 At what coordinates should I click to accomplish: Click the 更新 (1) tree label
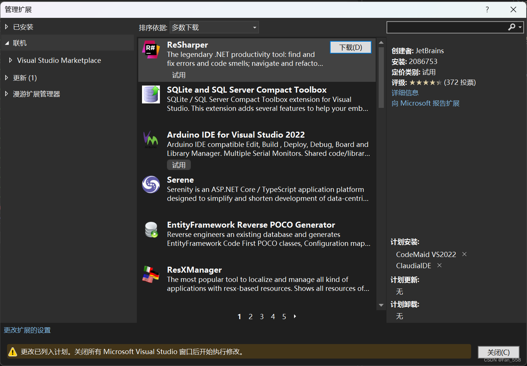point(25,78)
